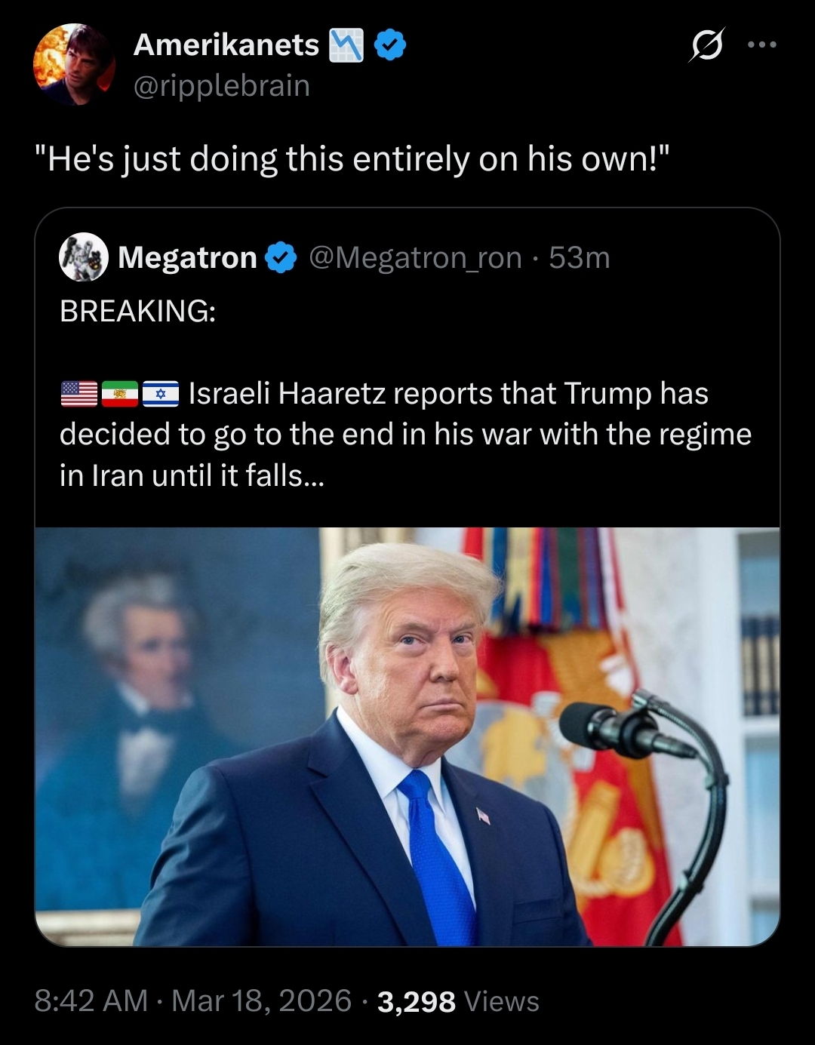The image size is (815, 1045).
Task: Click the Israel flag emoji
Action: coord(161,394)
